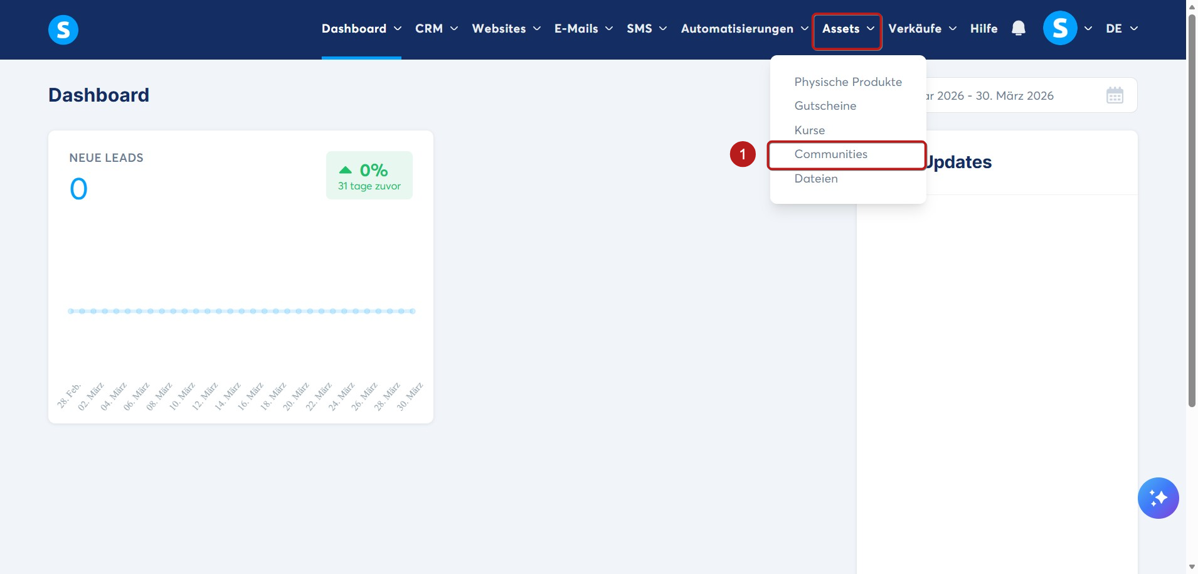The height and width of the screenshot is (574, 1198).
Task: Click the CRM label in the nav bar
Action: [x=429, y=28]
